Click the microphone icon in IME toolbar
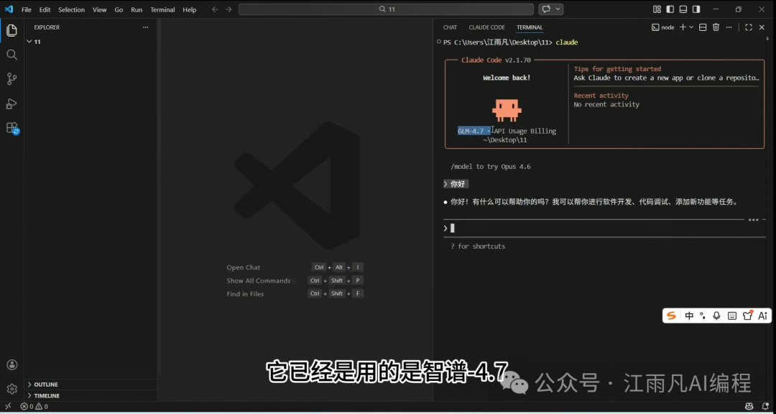 tap(716, 316)
